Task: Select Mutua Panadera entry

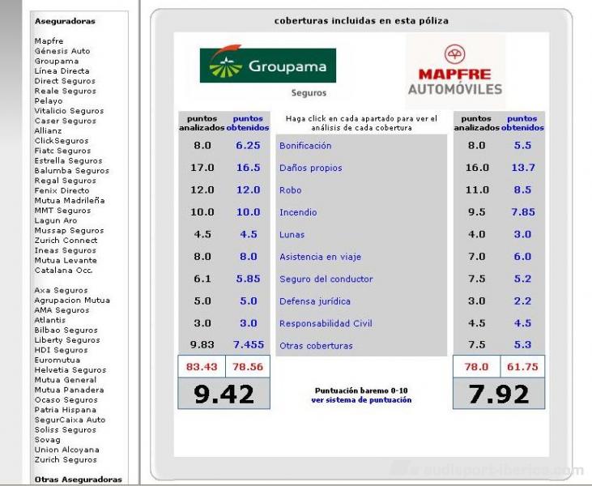Action: tap(69, 390)
